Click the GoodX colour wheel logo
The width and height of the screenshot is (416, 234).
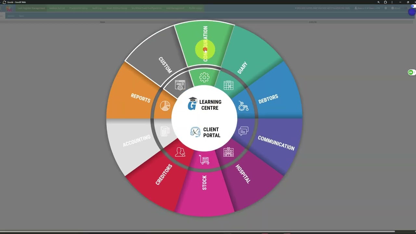(x=9, y=8)
